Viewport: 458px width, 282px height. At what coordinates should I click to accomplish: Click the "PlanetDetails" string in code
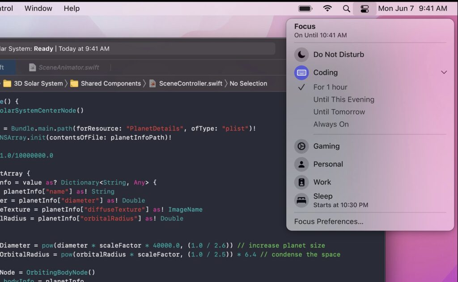click(x=154, y=129)
